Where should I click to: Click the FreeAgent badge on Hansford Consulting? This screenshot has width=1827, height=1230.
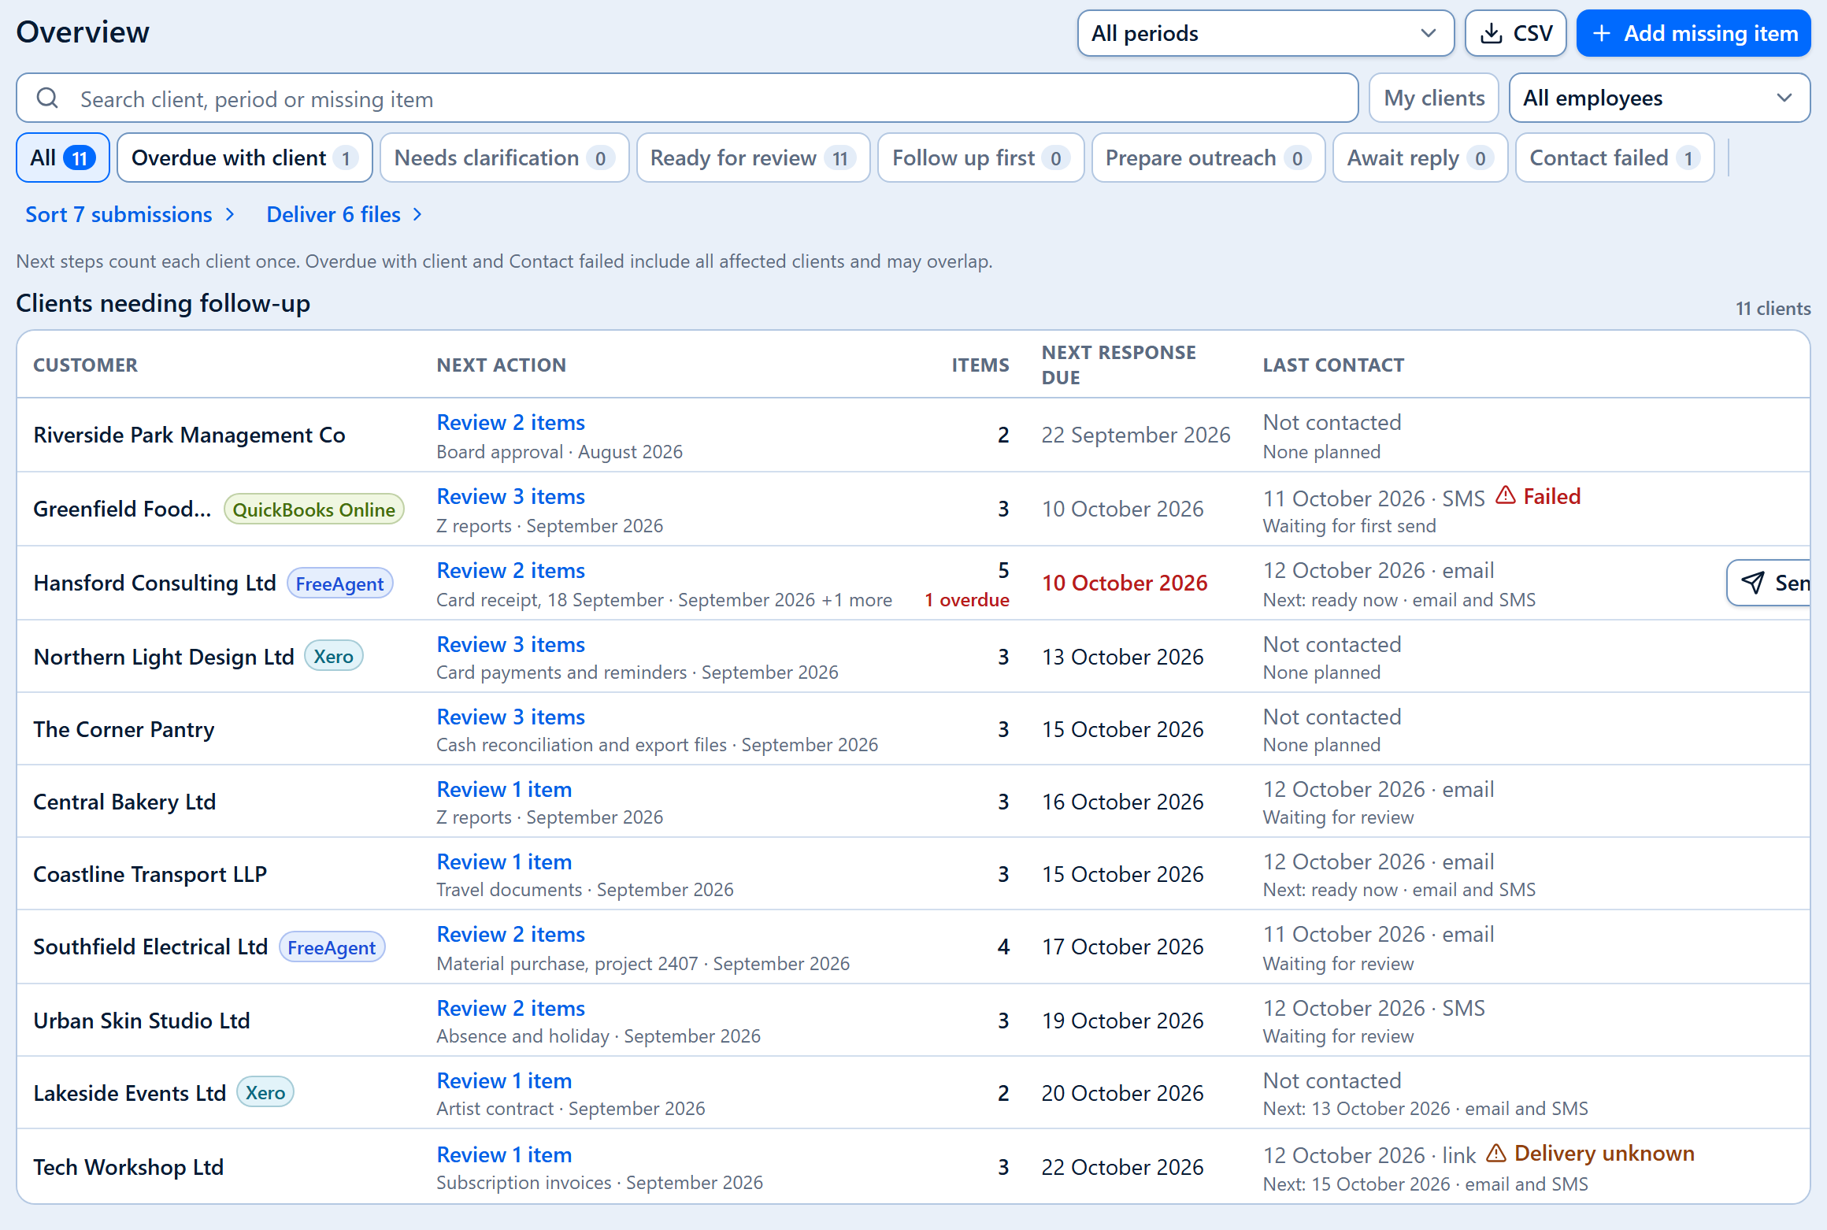click(x=339, y=584)
